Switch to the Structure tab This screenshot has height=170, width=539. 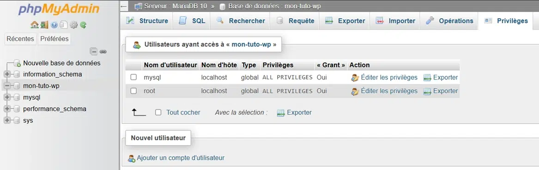coord(147,21)
